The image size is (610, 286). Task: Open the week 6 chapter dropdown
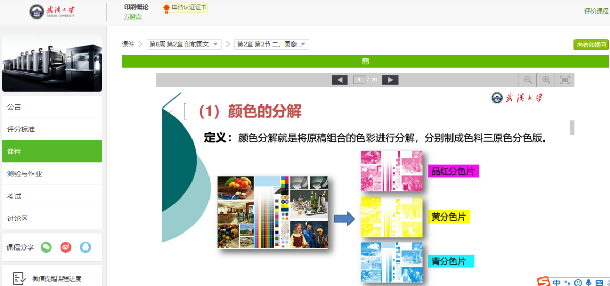pyautogui.click(x=184, y=44)
